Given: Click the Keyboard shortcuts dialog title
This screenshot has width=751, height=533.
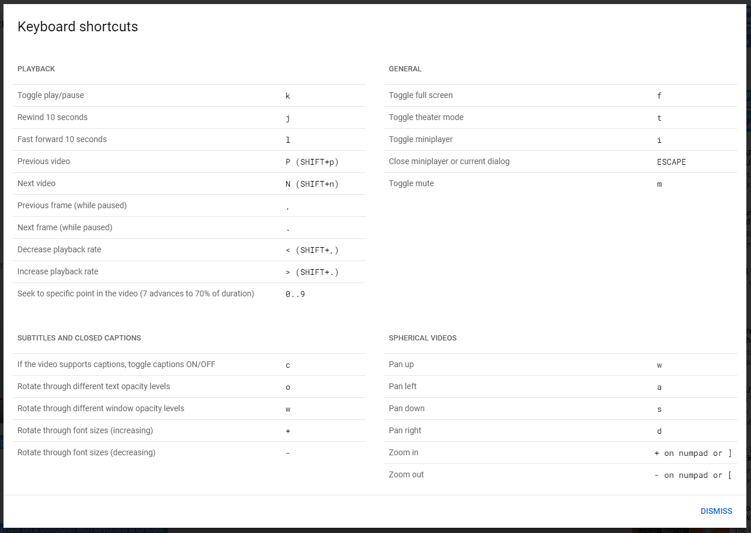Looking at the screenshot, I should [78, 27].
